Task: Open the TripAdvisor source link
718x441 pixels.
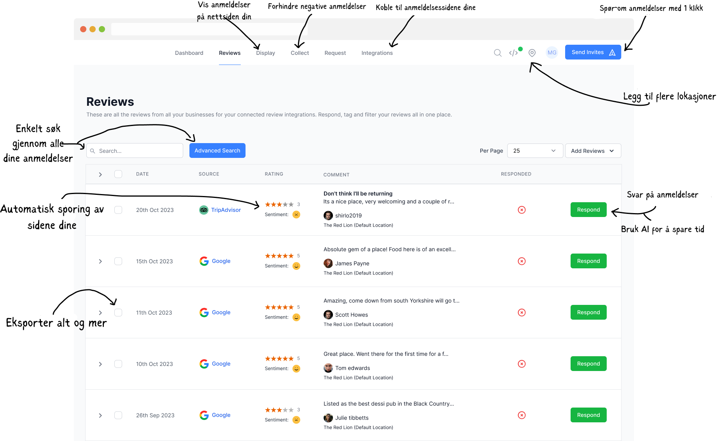Action: click(x=226, y=210)
